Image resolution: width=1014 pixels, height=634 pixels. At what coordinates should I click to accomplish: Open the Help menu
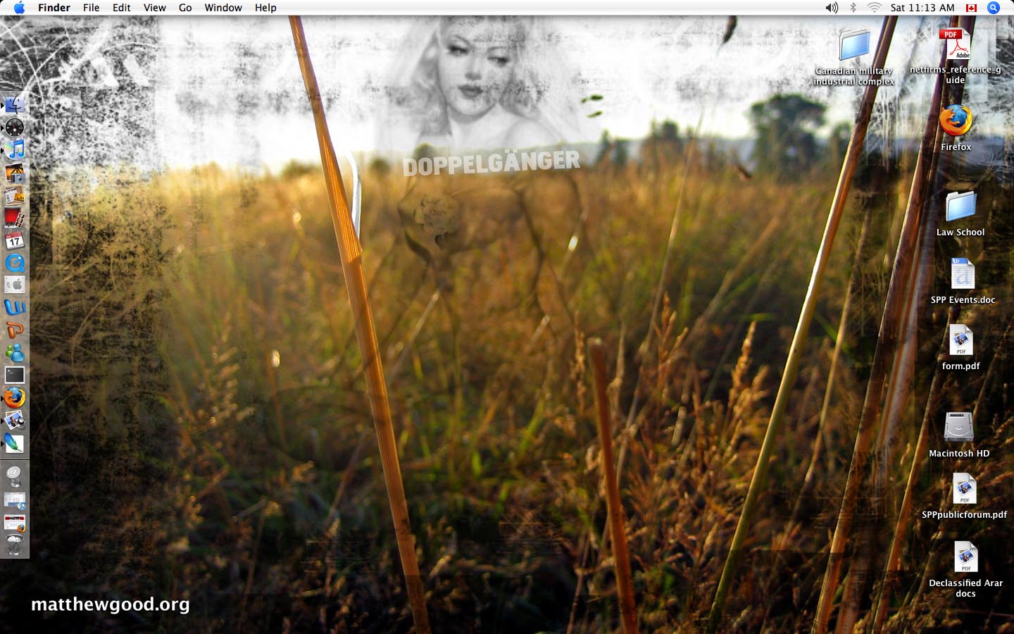coord(265,8)
